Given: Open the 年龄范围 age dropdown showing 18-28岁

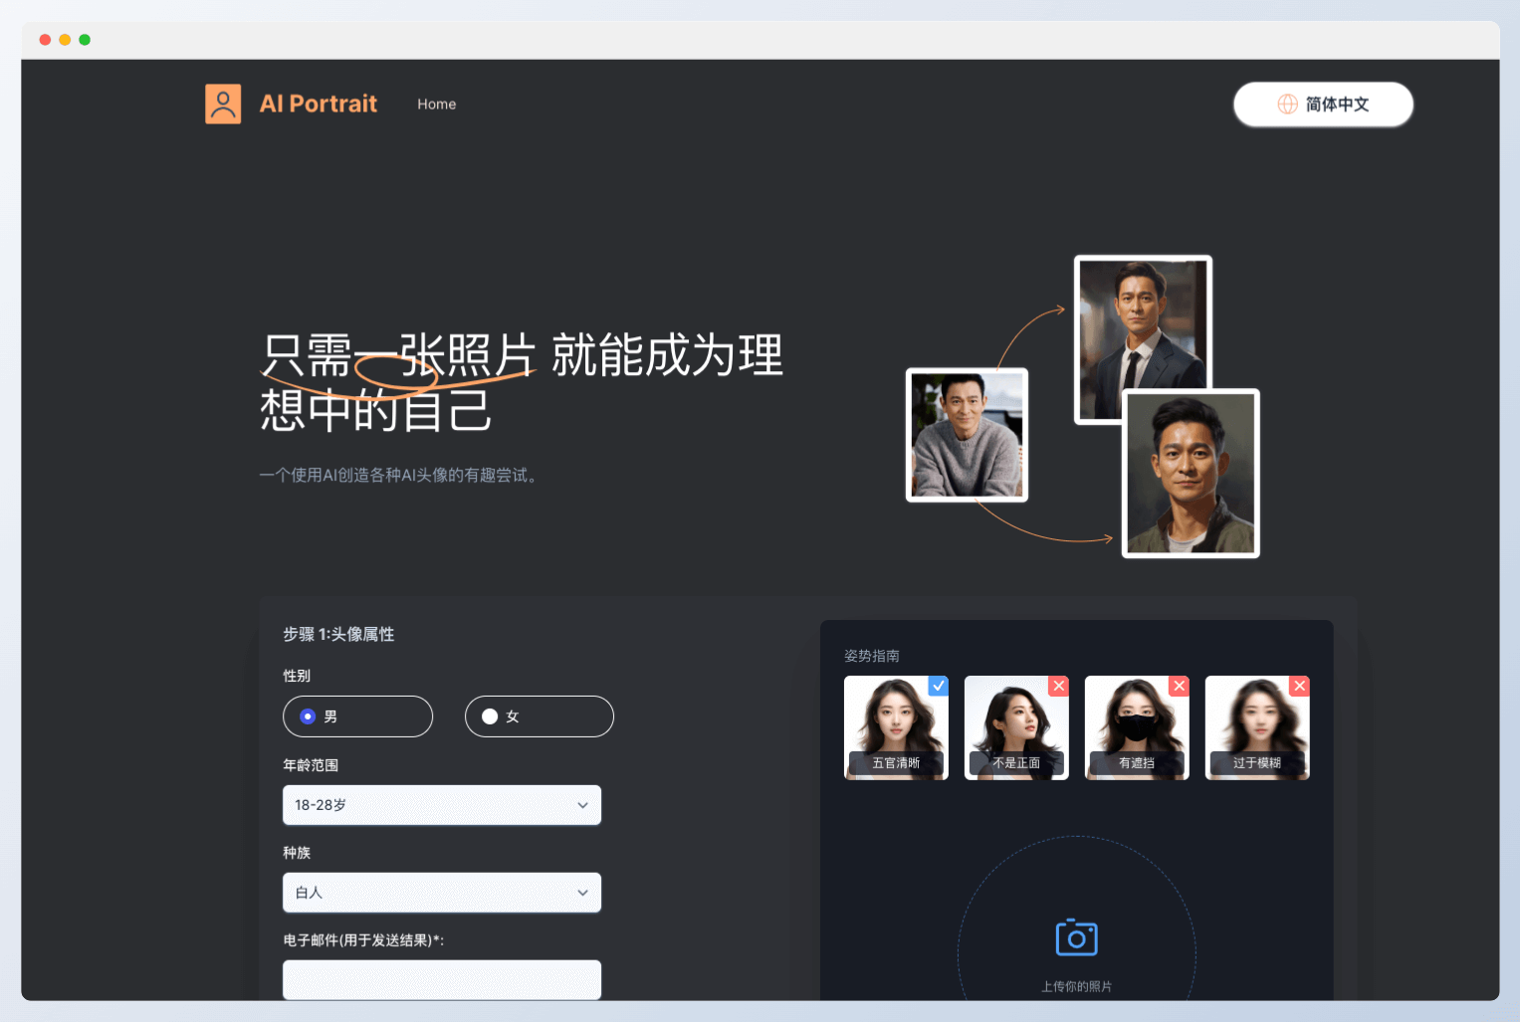Looking at the screenshot, I should 441,805.
